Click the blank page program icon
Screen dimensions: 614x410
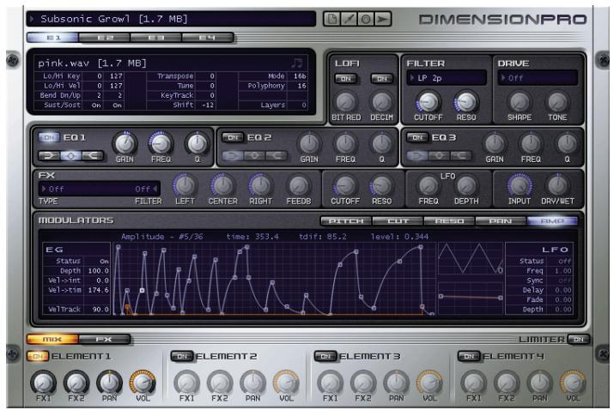[x=331, y=19]
